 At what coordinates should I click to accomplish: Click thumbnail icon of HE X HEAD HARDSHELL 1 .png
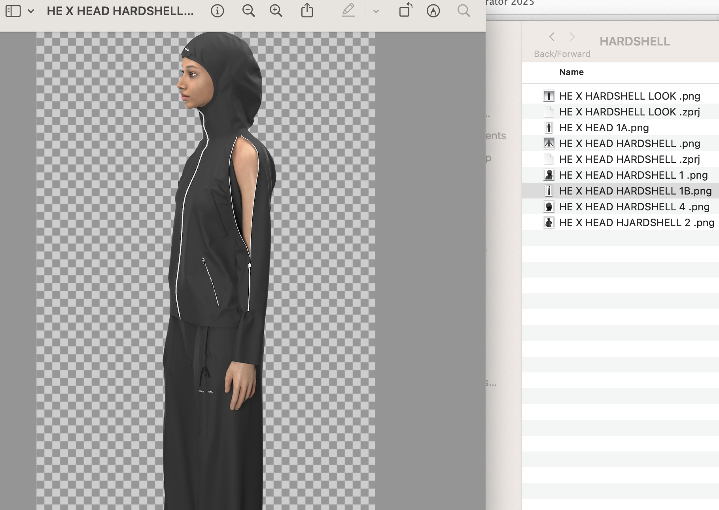[549, 175]
